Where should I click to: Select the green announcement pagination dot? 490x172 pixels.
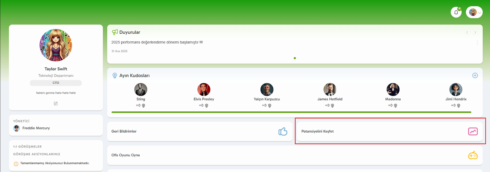tap(295, 58)
